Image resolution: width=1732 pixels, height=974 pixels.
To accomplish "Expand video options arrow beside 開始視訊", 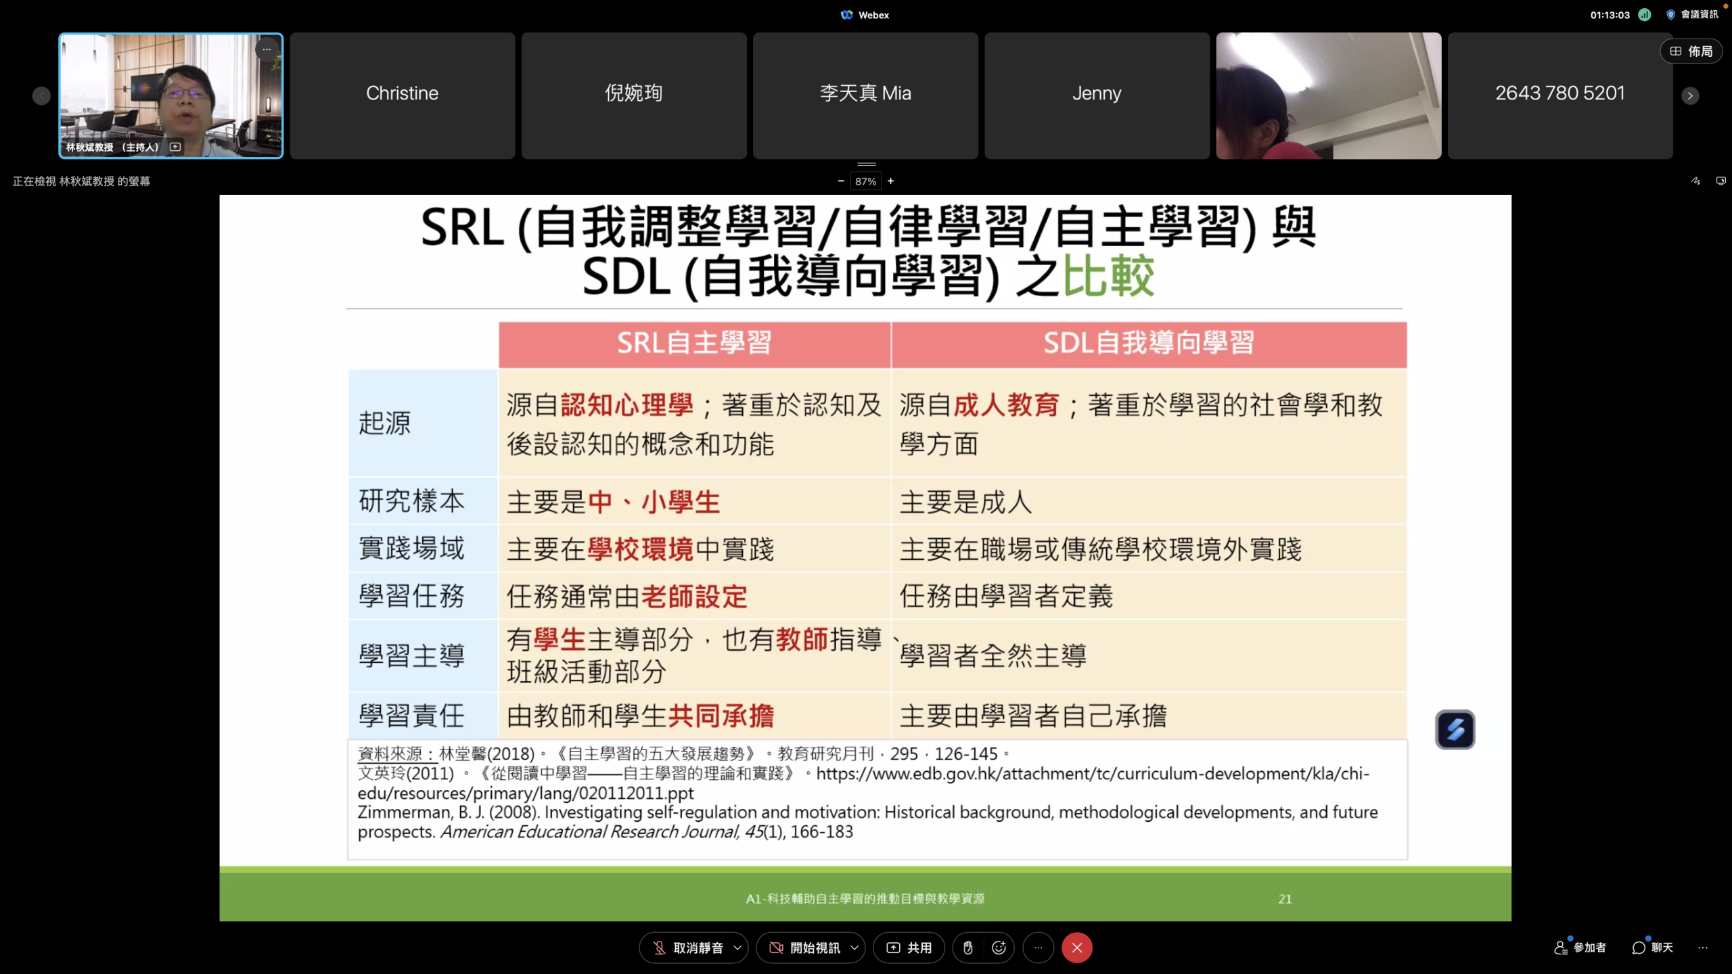I will (854, 948).
